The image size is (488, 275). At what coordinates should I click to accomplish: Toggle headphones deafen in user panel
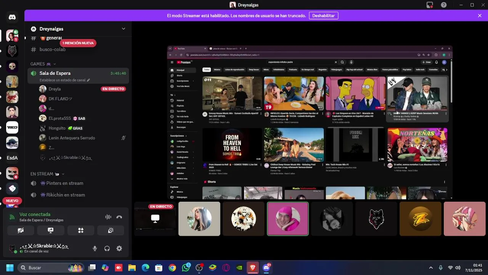point(107,249)
